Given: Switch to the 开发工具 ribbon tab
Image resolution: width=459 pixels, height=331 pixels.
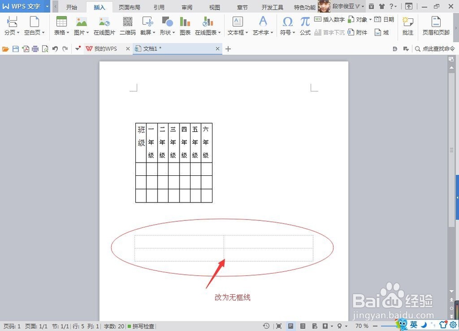Looking at the screenshot, I should click(x=272, y=7).
